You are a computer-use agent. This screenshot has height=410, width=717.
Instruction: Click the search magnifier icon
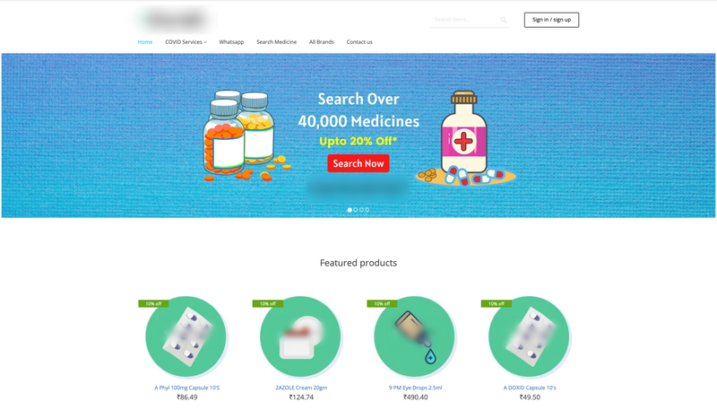click(x=504, y=20)
